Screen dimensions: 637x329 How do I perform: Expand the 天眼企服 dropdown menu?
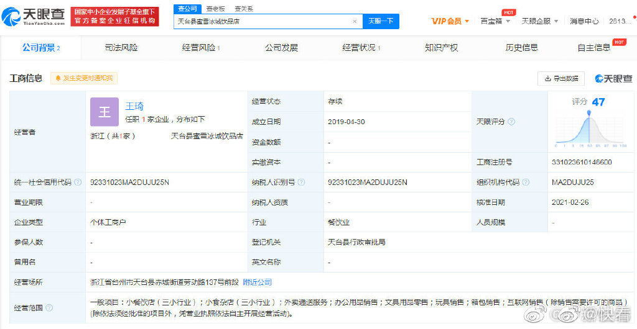539,21
